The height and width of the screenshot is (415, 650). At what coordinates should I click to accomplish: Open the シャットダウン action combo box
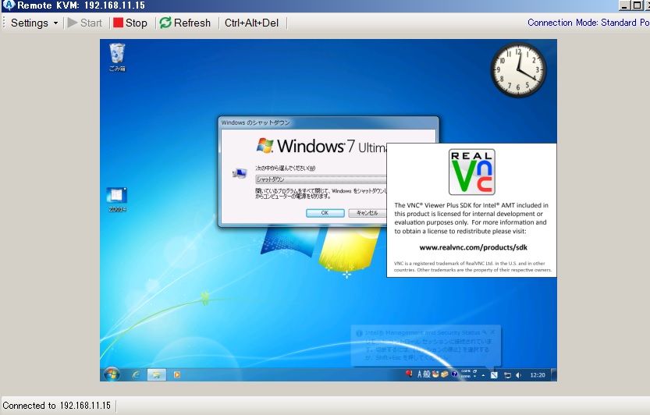pos(321,179)
